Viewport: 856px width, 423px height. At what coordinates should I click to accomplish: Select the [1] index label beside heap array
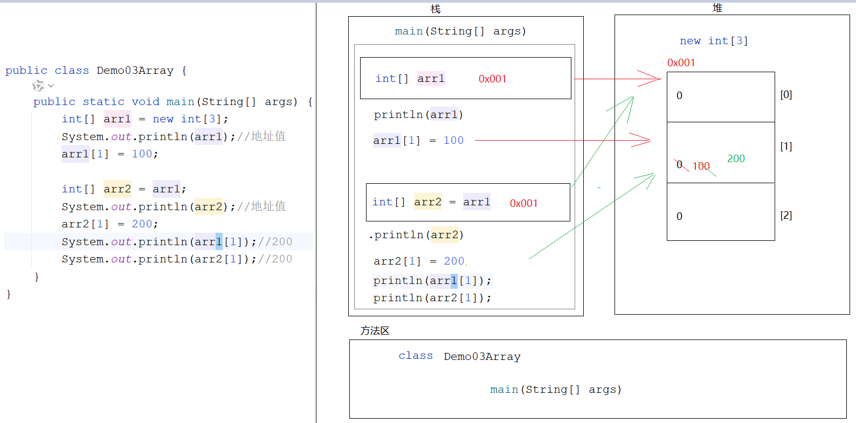click(x=786, y=147)
